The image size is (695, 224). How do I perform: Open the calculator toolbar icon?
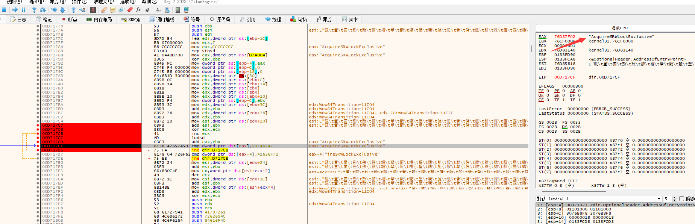coord(178,10)
